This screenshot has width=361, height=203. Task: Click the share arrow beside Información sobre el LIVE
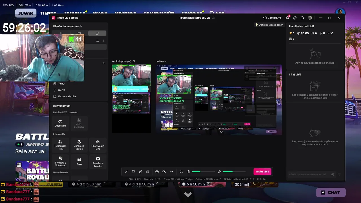[x=213, y=18]
